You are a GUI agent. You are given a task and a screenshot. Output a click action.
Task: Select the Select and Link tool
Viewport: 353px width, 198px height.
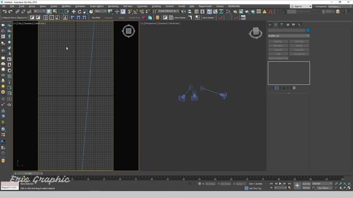(17, 12)
